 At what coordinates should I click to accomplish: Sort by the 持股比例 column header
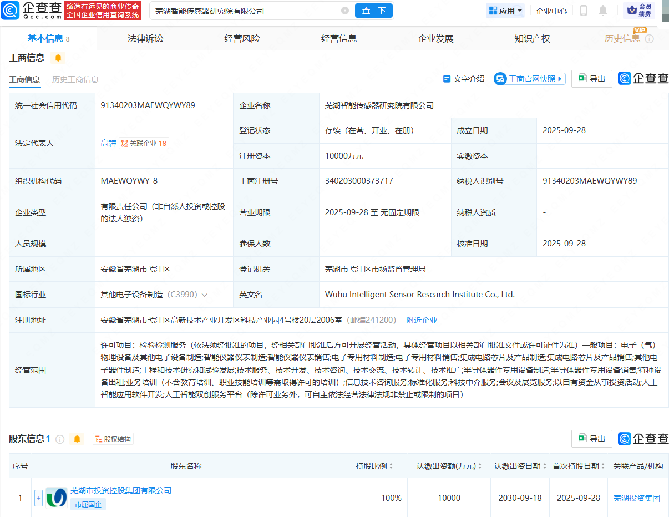tap(374, 466)
